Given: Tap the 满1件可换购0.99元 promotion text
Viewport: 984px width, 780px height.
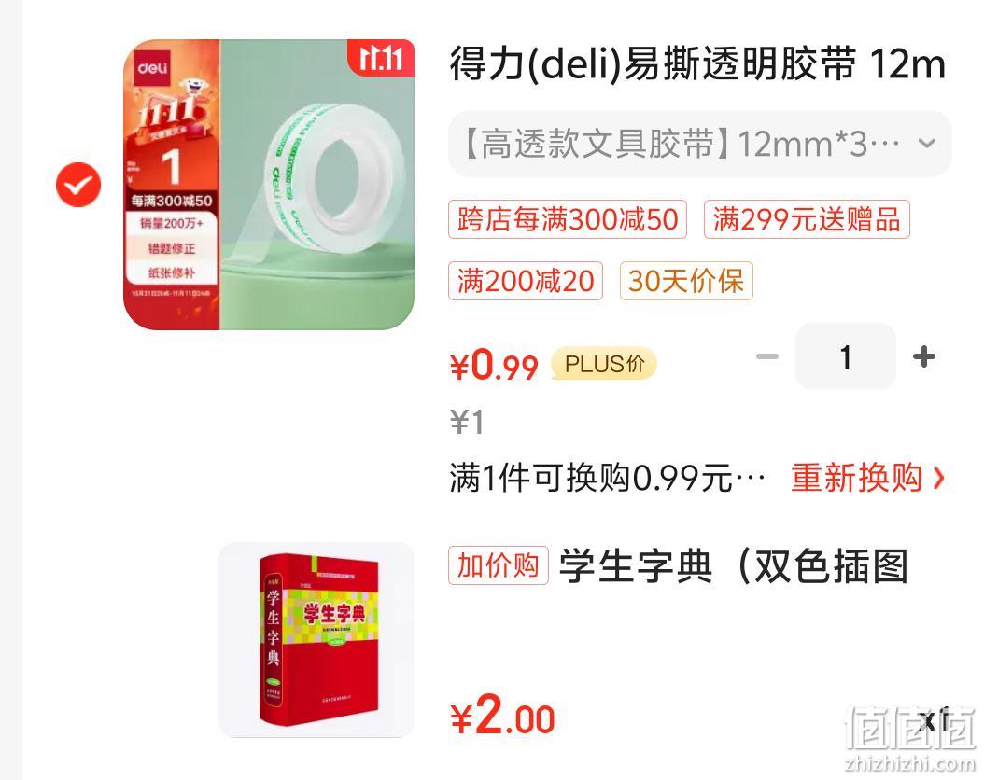Looking at the screenshot, I should (607, 478).
